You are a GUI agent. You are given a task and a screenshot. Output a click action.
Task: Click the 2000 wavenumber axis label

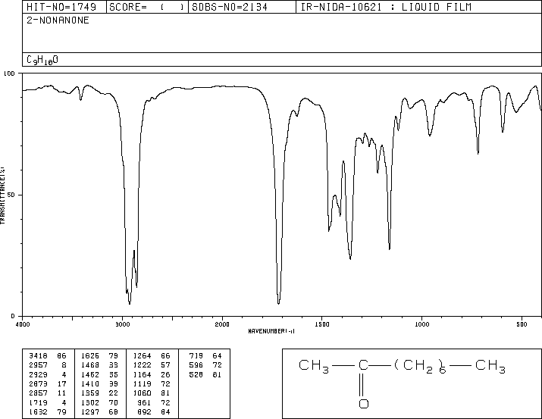[x=222, y=324]
